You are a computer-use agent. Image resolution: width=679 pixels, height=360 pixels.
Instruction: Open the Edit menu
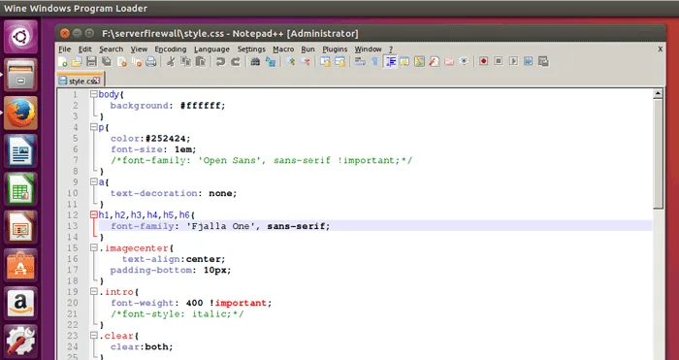[85, 49]
